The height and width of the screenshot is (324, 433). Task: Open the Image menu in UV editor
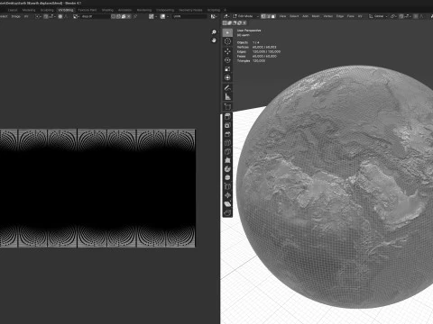point(15,16)
